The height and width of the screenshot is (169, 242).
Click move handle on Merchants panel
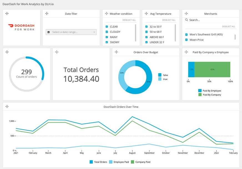[186, 14]
